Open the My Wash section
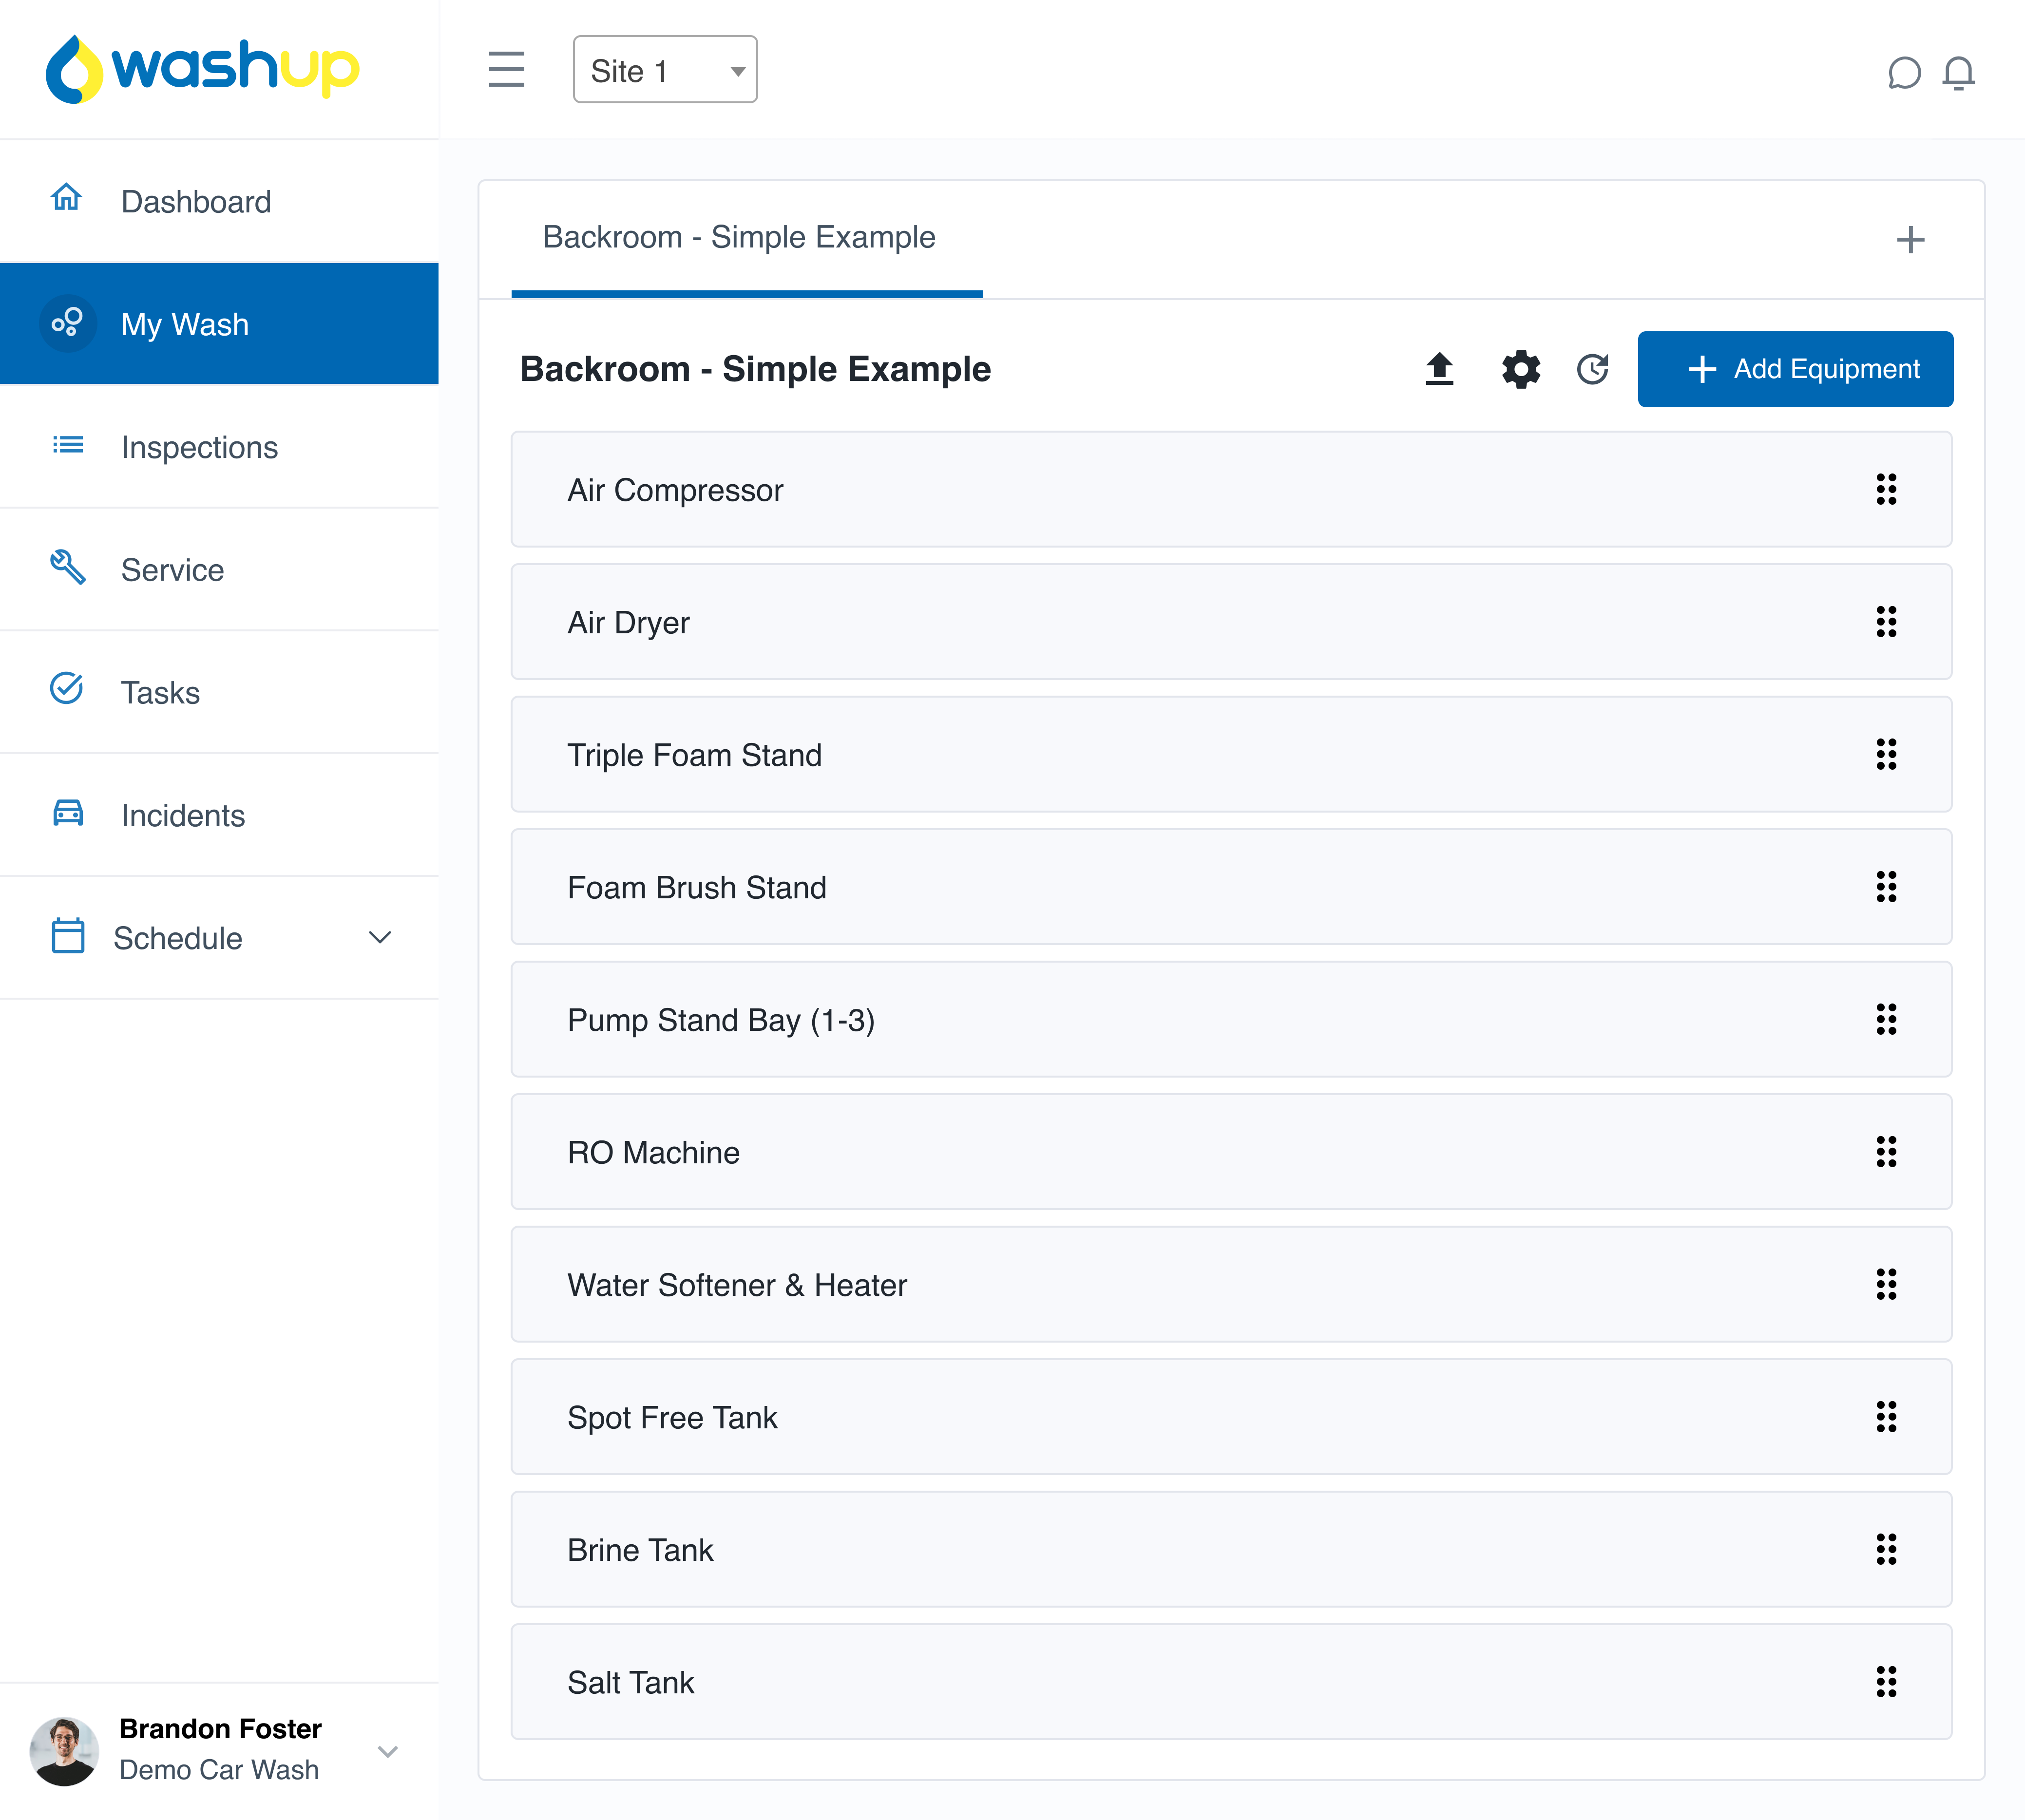 [x=185, y=324]
